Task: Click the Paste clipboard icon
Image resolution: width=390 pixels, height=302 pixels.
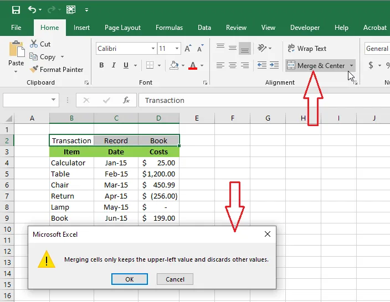Action: (17, 49)
